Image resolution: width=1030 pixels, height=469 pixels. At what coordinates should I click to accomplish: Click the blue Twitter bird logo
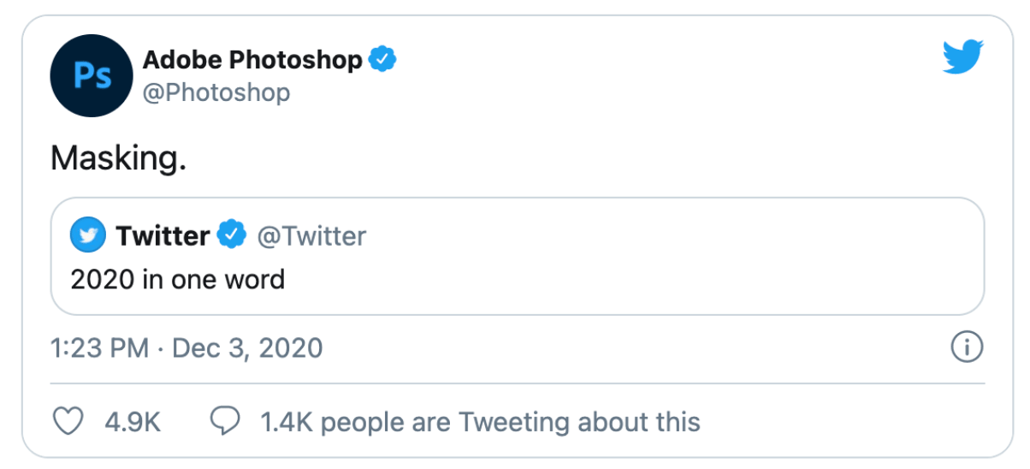[x=963, y=57]
